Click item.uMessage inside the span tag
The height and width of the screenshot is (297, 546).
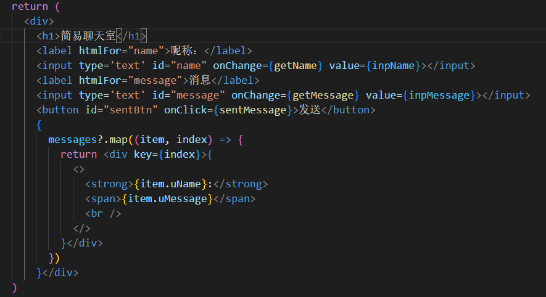point(167,199)
